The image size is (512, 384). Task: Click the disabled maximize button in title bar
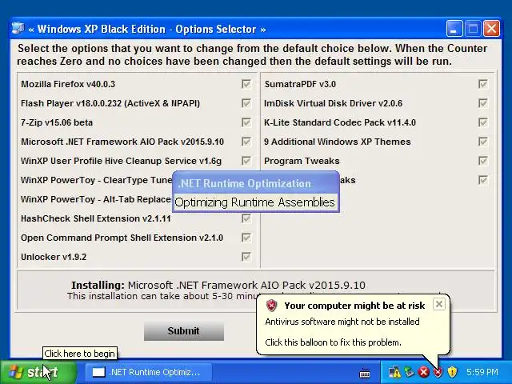473,29
